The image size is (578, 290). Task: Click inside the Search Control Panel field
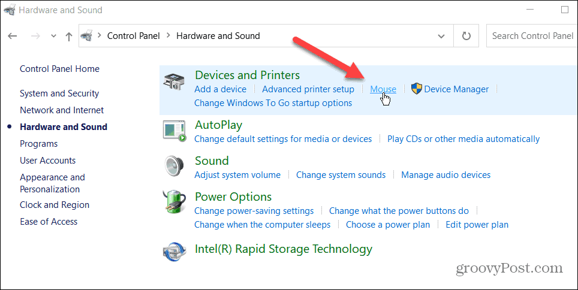(532, 36)
